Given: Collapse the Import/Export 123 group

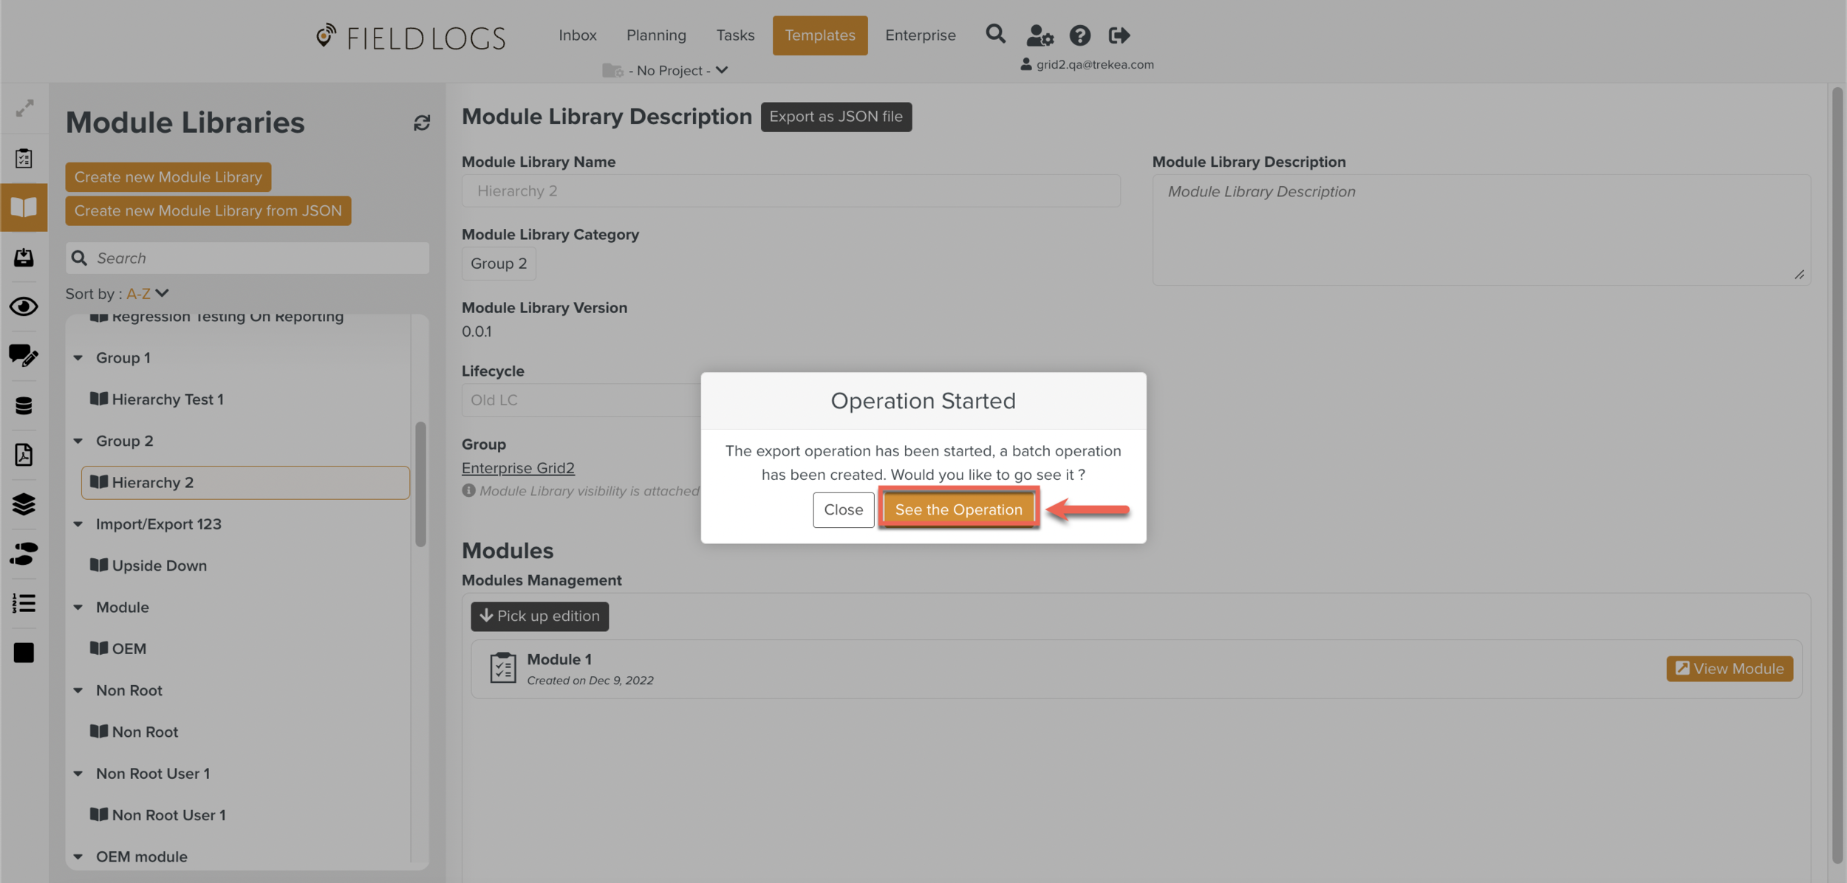Looking at the screenshot, I should pyautogui.click(x=78, y=524).
